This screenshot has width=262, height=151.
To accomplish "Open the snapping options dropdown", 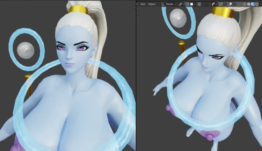I will coord(193,4).
